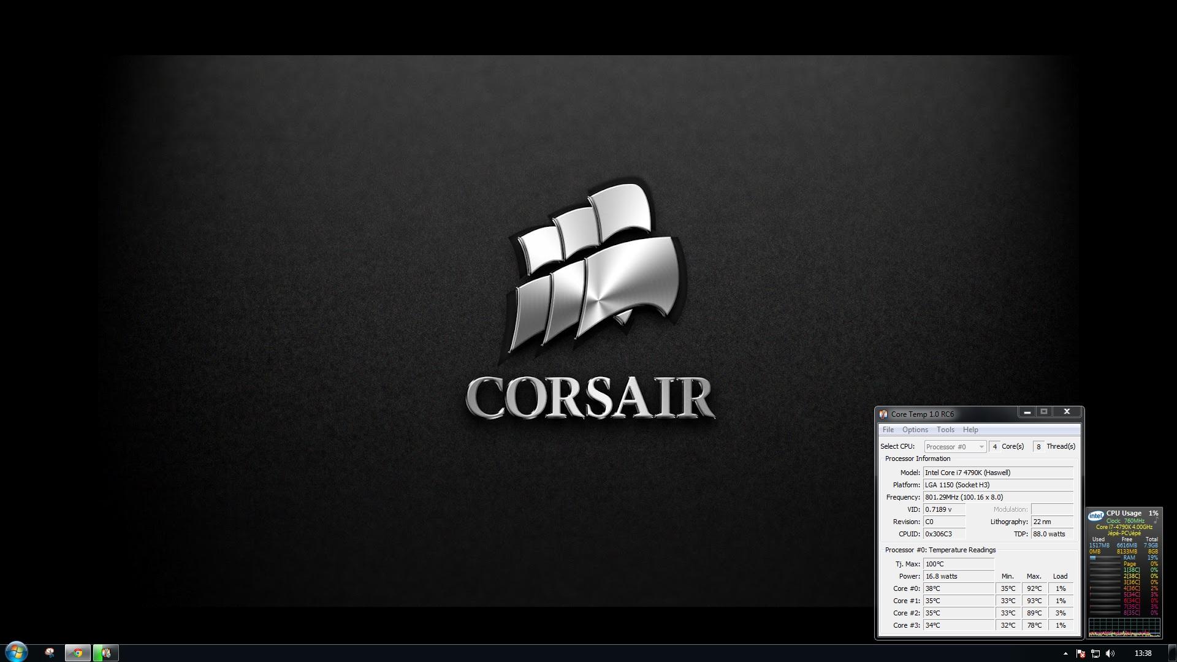
Task: Click the Revision value C0
Action: [944, 522]
